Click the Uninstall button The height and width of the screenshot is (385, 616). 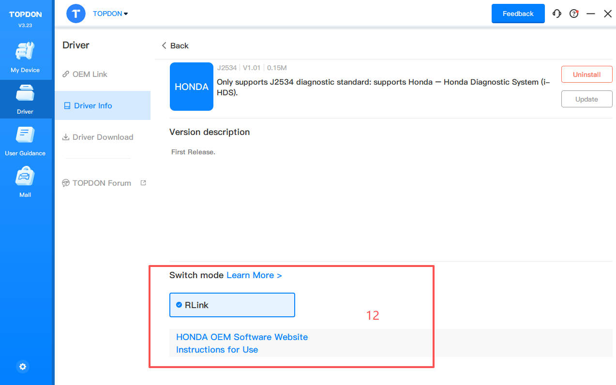[x=586, y=74]
